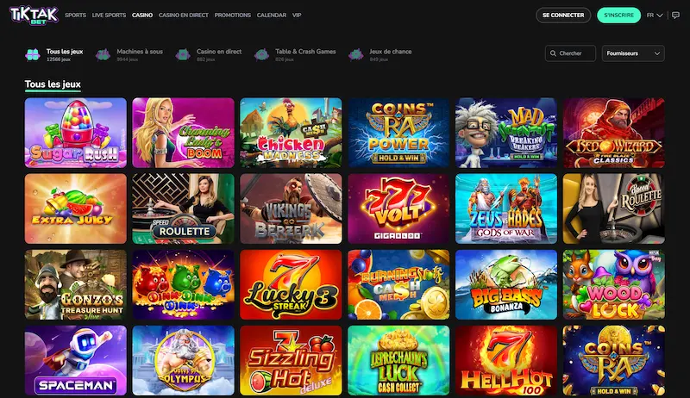Open the Red Wizard game
Screen dimensions: 690x398
click(x=614, y=133)
